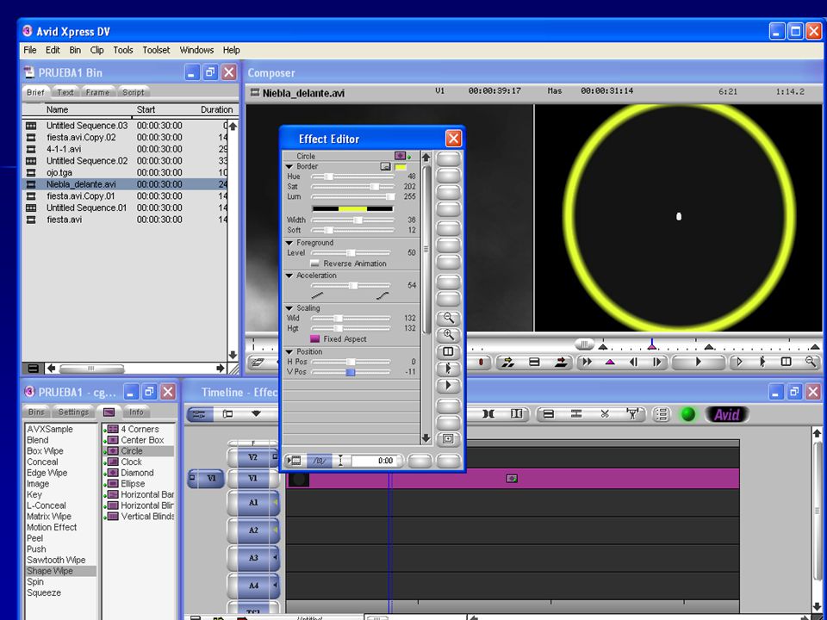Collapse the Position parameter group
This screenshot has width=827, height=620.
point(289,351)
